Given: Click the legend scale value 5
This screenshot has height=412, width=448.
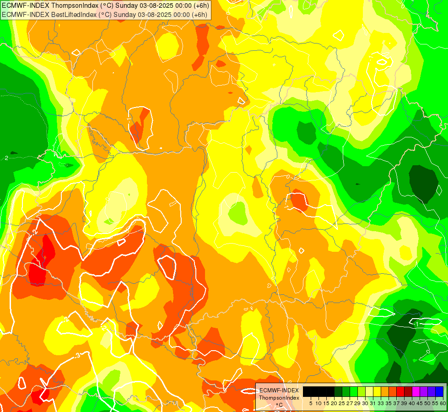Looking at the screenshot, I should (311, 403).
